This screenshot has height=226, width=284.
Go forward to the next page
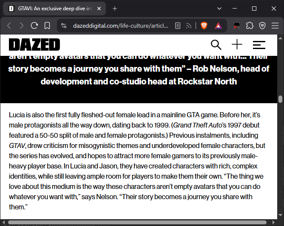point(22,26)
